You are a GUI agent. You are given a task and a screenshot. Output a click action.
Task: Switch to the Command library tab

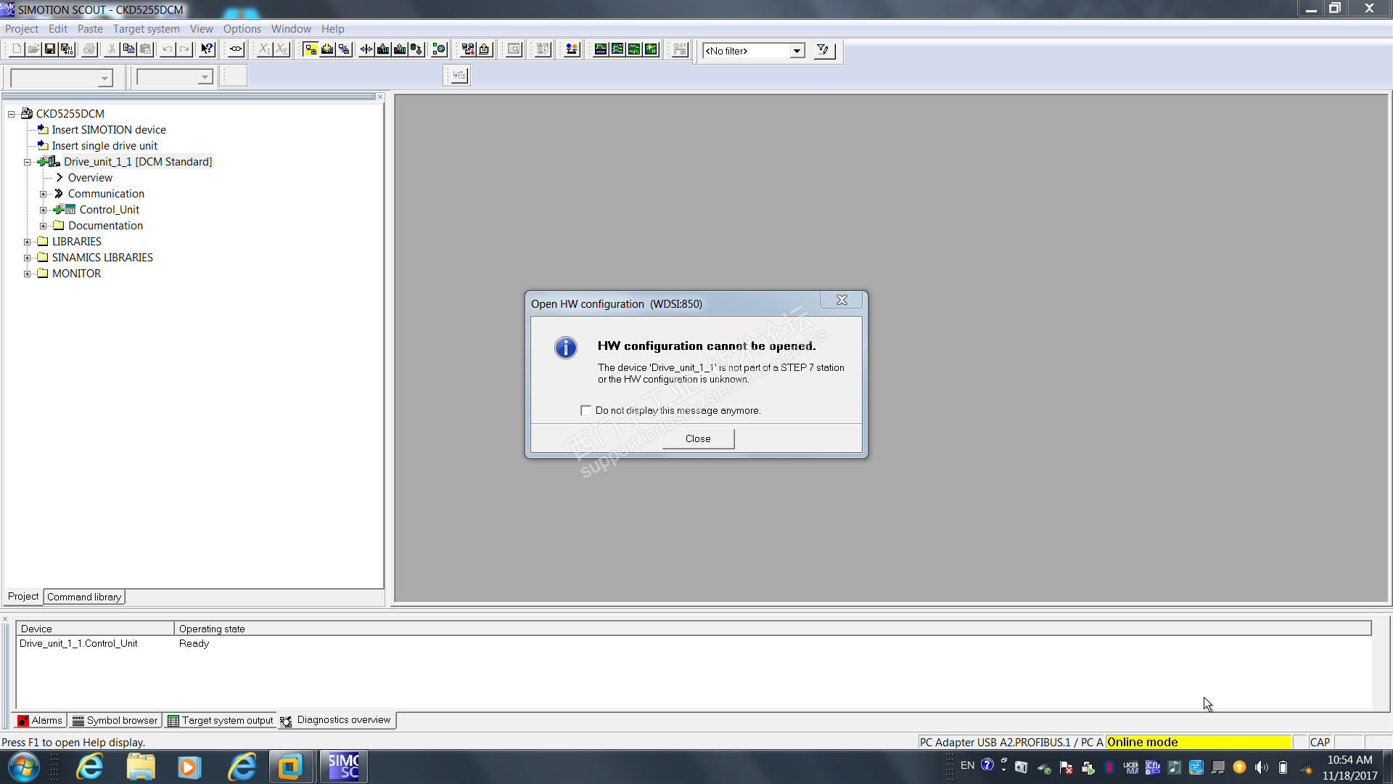84,597
